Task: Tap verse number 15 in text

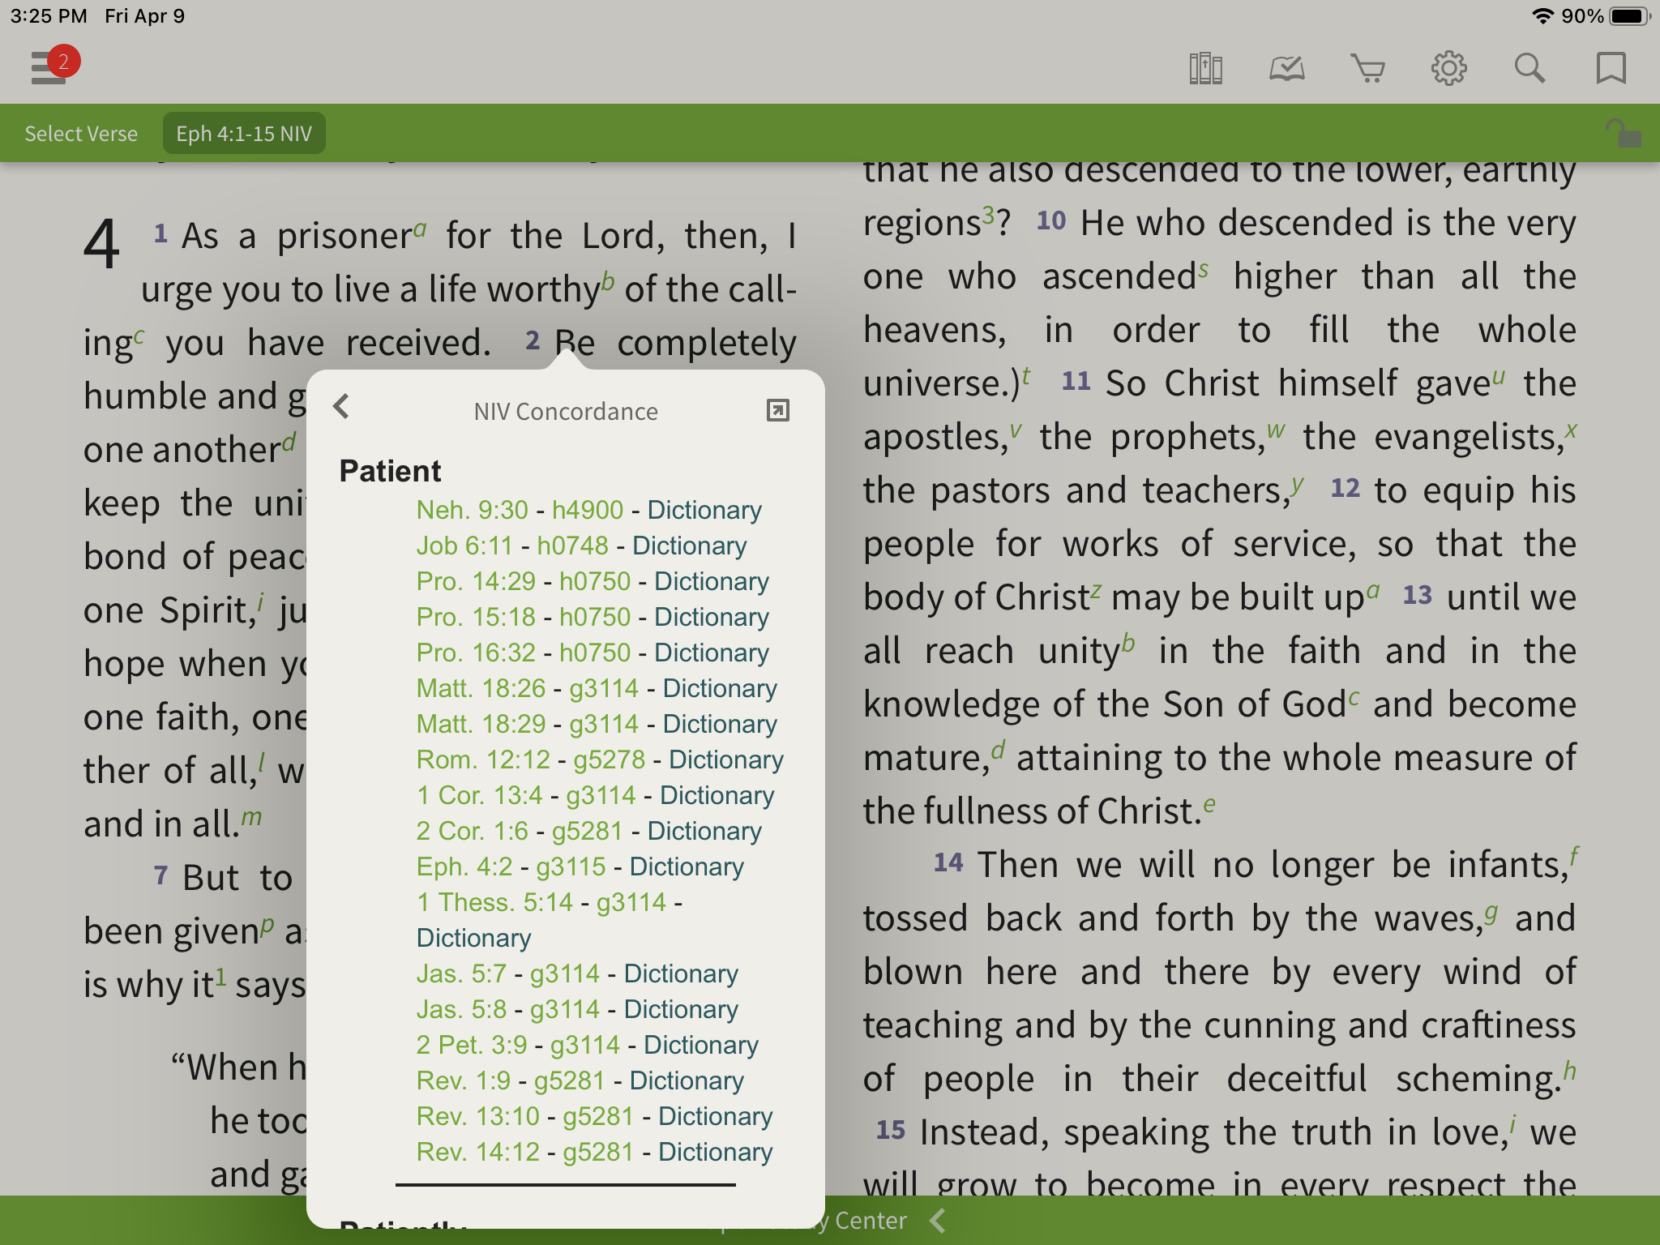Action: click(890, 1130)
